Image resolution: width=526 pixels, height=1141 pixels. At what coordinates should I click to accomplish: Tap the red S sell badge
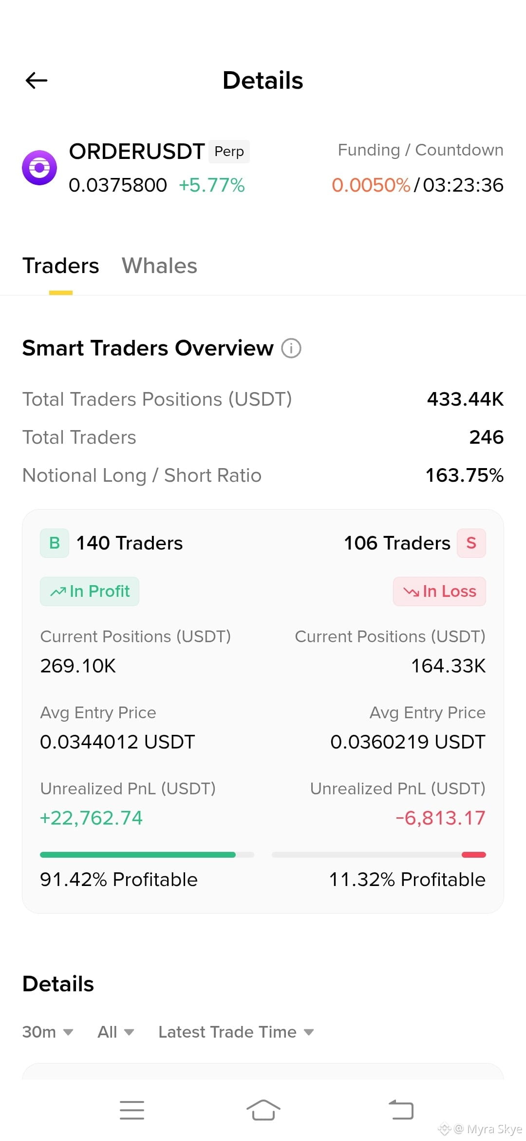(x=471, y=543)
